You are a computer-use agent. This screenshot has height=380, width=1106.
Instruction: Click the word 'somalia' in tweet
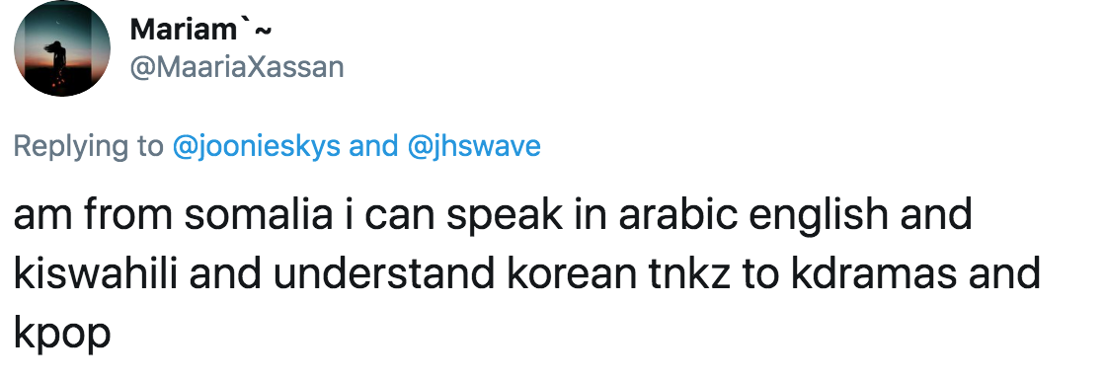[258, 215]
